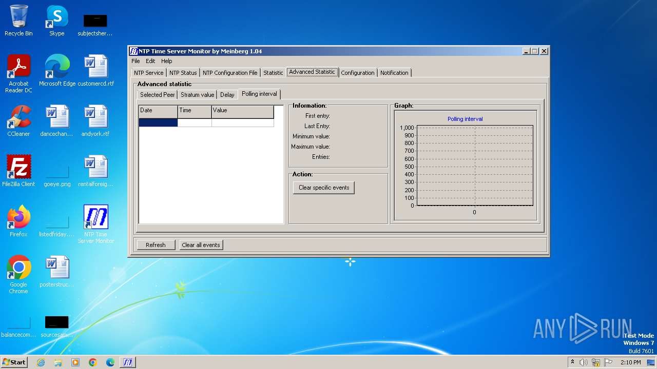The width and height of the screenshot is (657, 369).
Task: Close the NTP Time Server Monitor window
Action: click(x=544, y=51)
